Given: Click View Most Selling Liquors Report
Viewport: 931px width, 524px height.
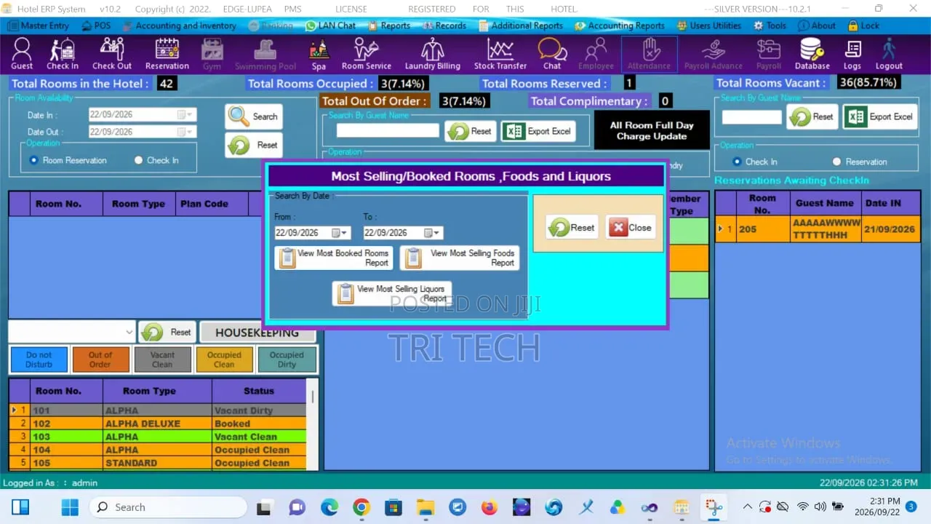Looking at the screenshot, I should [x=392, y=293].
